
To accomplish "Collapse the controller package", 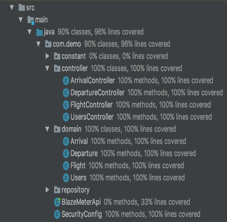I will 47,68.
